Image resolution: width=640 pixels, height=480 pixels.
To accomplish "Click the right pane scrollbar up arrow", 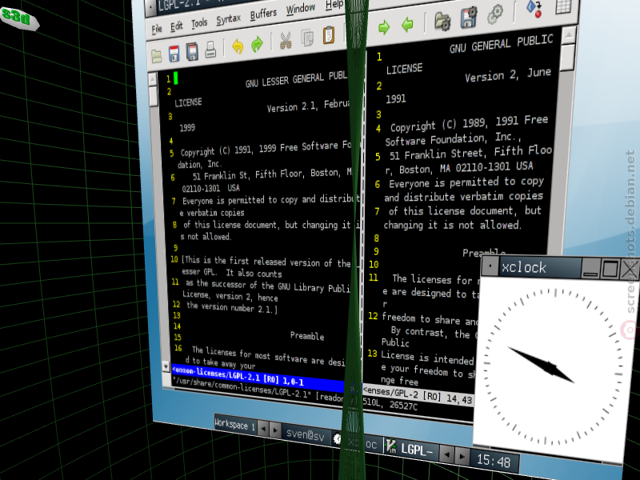I will point(569,35).
